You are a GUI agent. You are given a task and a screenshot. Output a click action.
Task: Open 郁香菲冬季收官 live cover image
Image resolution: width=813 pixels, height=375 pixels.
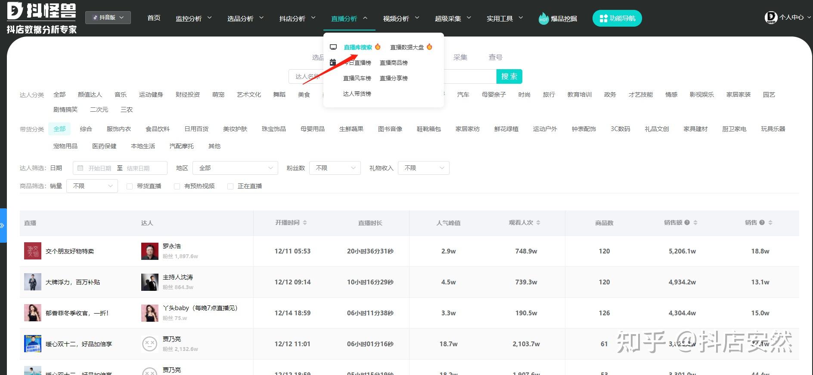pos(33,313)
